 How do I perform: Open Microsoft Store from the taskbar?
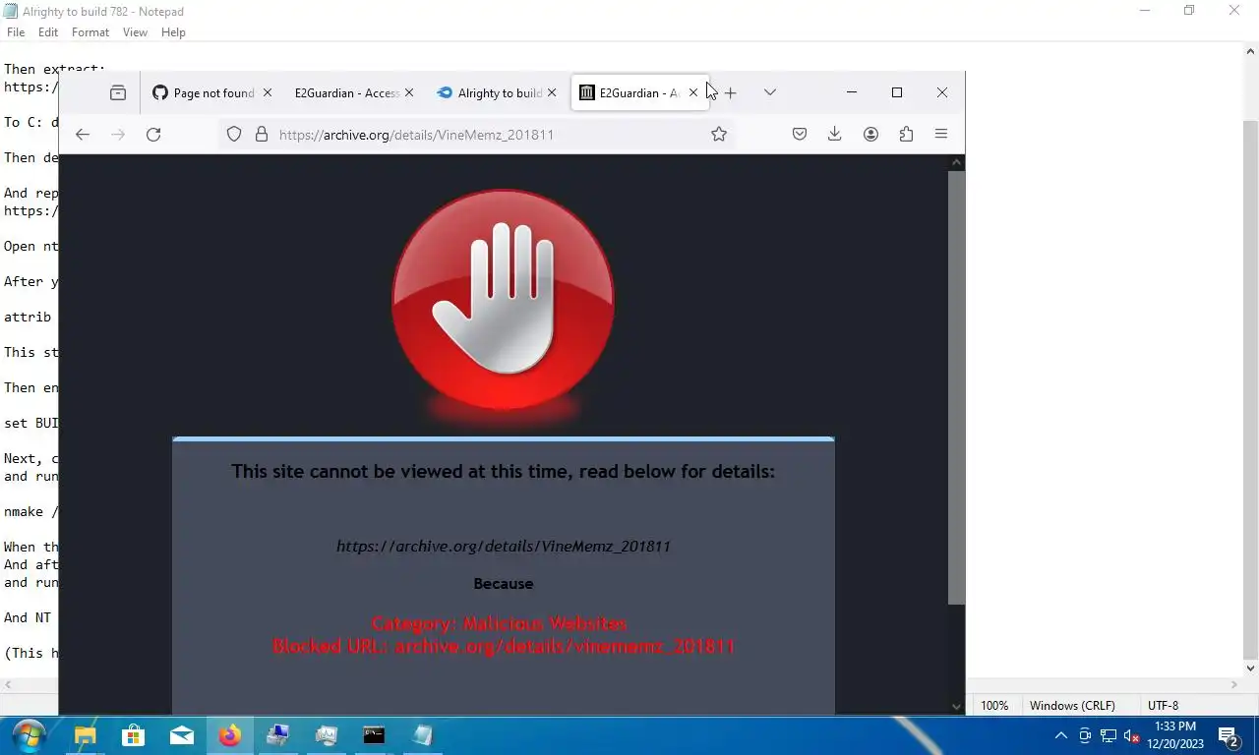pyautogui.click(x=133, y=735)
